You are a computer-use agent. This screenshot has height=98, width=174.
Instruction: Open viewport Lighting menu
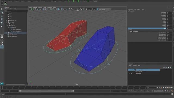(x=40, y=7)
